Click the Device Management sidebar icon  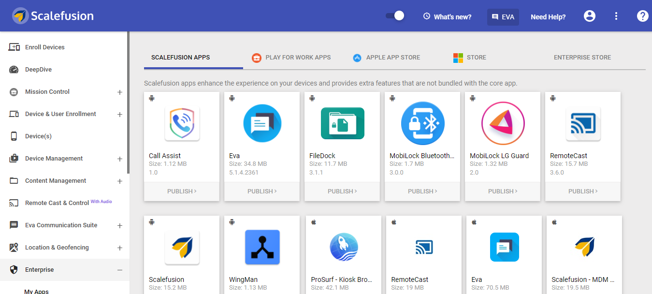[x=14, y=159]
